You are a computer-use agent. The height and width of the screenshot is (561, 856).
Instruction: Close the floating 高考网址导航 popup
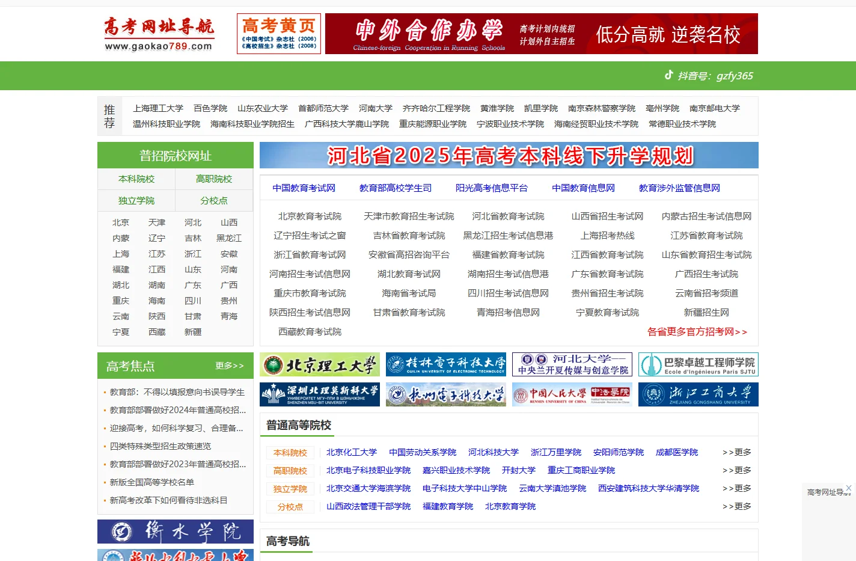coord(848,488)
